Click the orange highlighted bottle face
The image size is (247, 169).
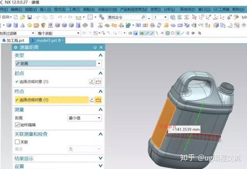[163, 123]
